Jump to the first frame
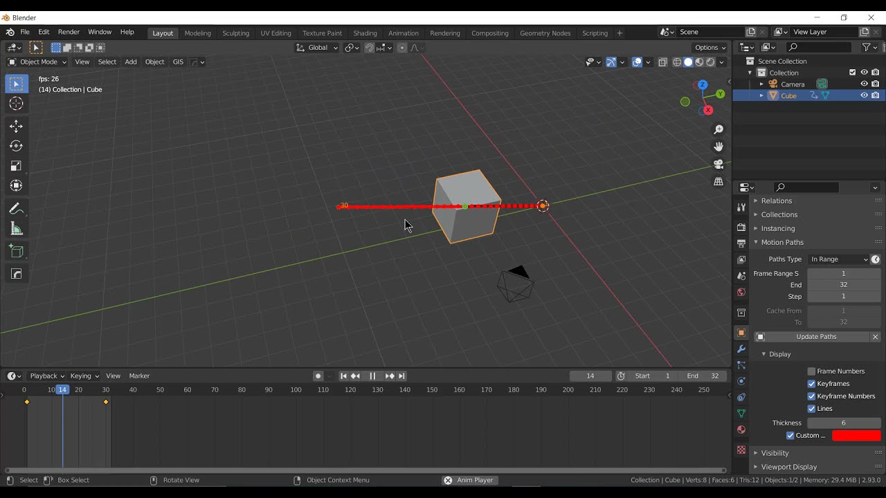Viewport: 886px width, 498px height. pyautogui.click(x=343, y=376)
